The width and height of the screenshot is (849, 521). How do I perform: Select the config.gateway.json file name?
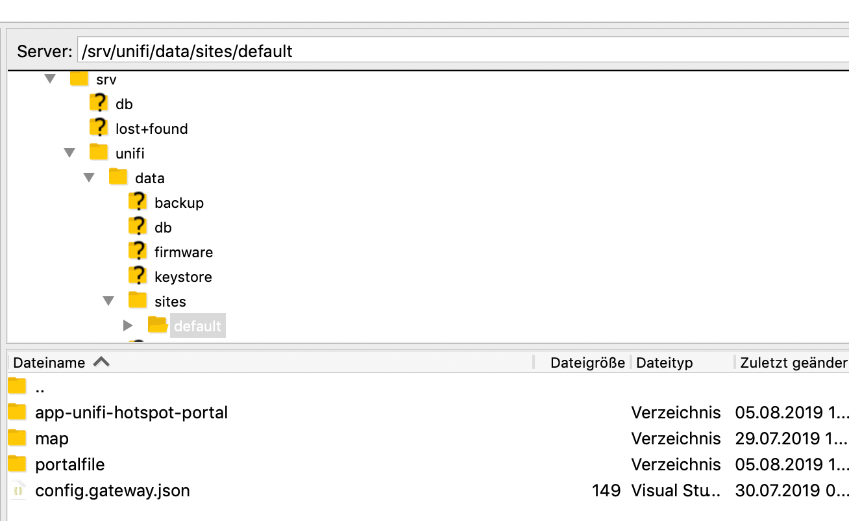coord(113,490)
